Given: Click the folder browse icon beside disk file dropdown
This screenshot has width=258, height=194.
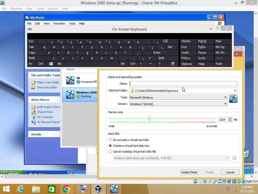Looking at the screenshot, I should coord(234,158).
